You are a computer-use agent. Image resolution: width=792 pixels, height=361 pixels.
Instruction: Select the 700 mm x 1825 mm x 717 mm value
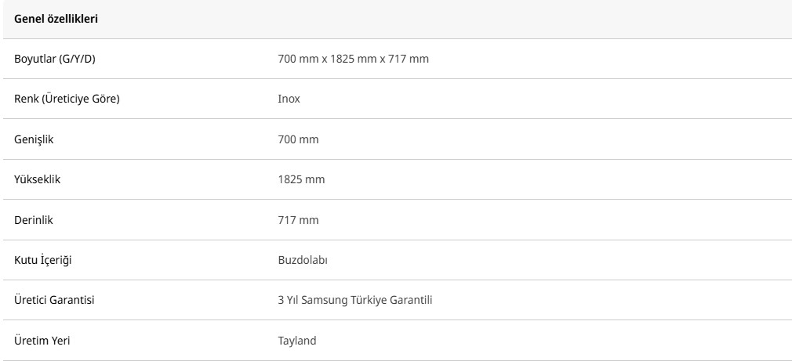[x=353, y=59]
